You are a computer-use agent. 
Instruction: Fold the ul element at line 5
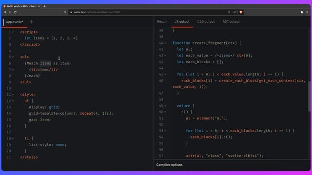[x=13, y=57]
